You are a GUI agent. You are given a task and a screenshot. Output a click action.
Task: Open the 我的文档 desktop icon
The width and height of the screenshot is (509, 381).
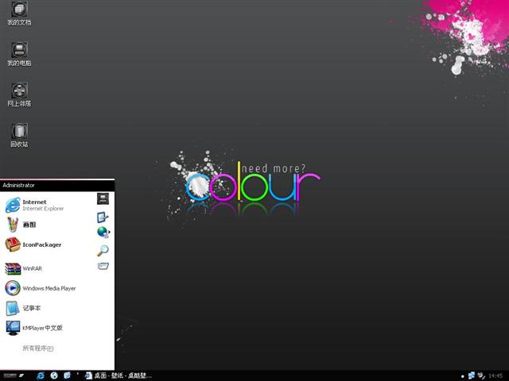coord(19,13)
